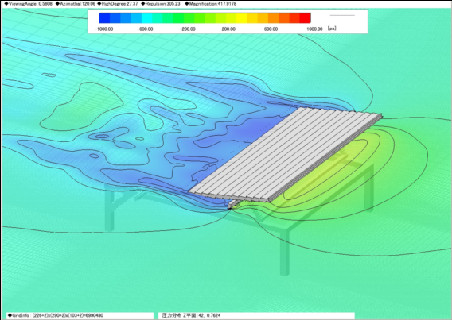Click the -200.00 legend tick label

point(187,29)
